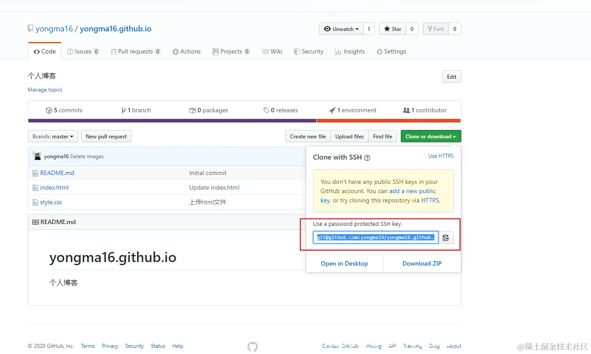Click the book icon in the README.md header
Image resolution: width=591 pixels, height=354 pixels.
[35, 222]
